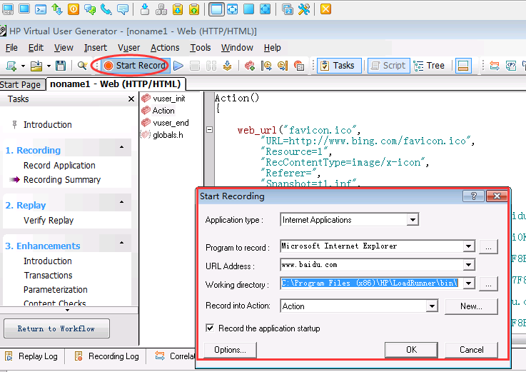Switch to Tree view in toolbar

[x=429, y=66]
